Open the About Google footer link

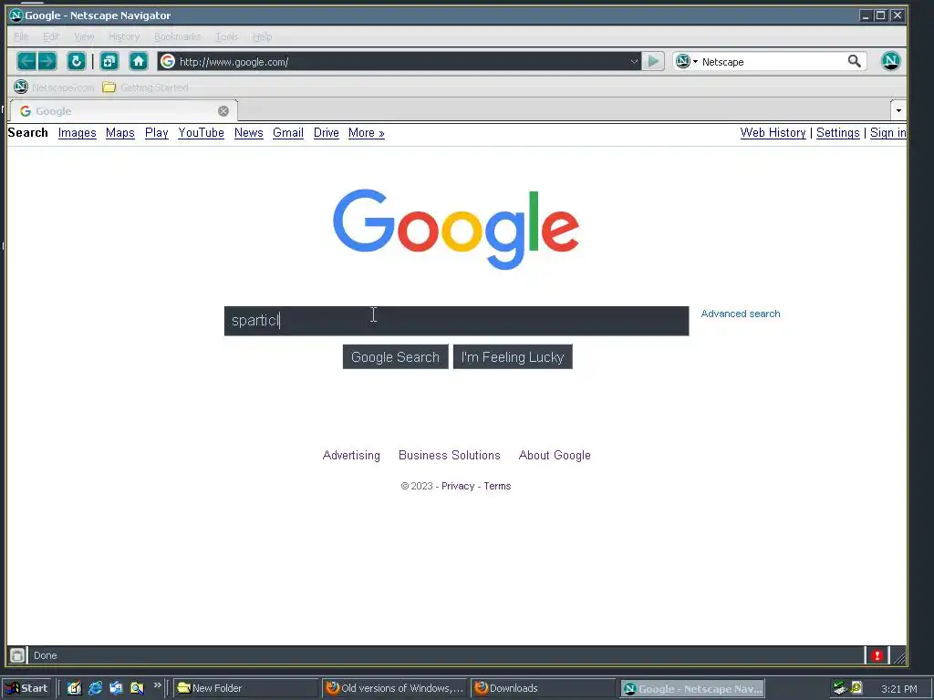pyautogui.click(x=555, y=456)
